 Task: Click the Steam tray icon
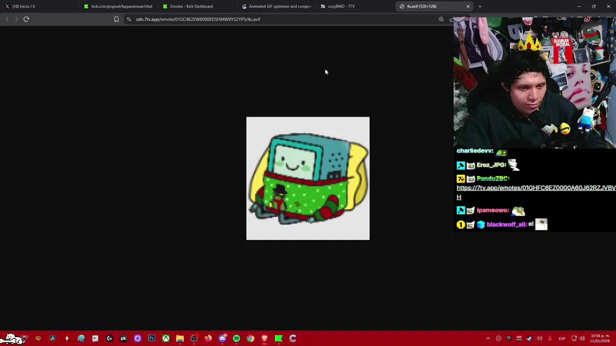coord(529,338)
